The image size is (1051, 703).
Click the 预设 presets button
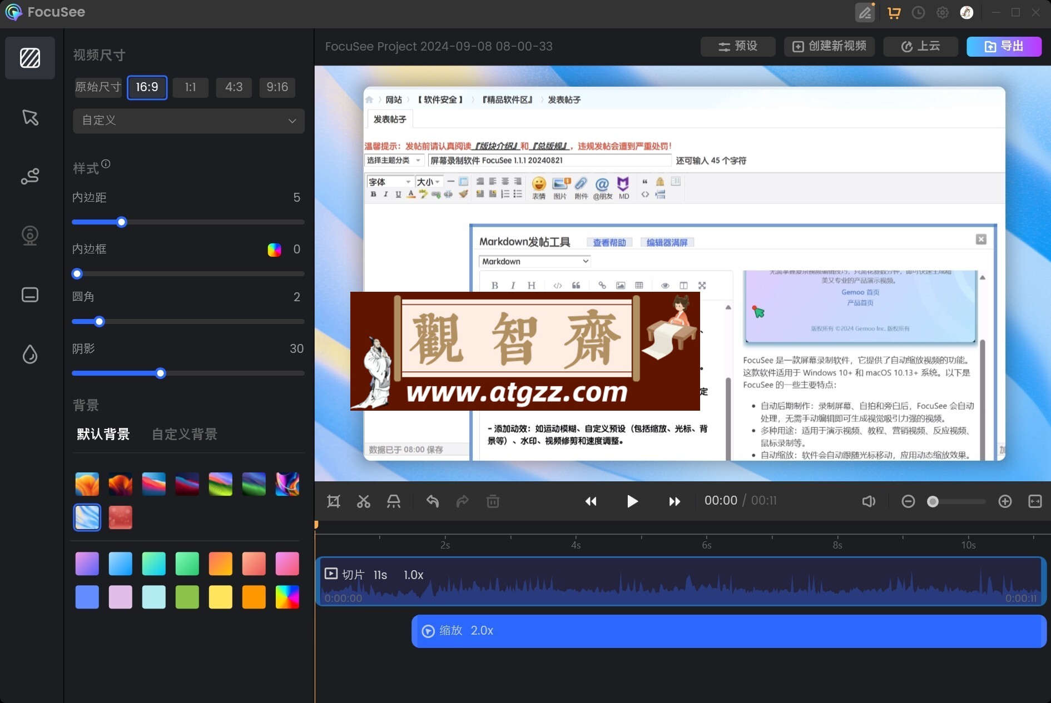click(x=738, y=47)
